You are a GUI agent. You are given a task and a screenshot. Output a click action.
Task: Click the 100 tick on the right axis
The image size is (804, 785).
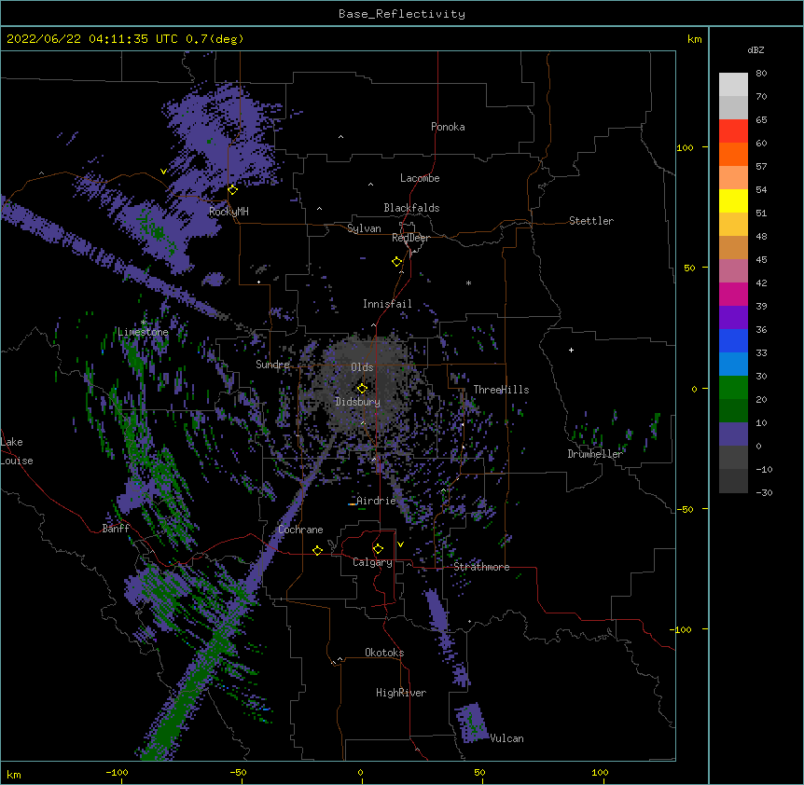pos(685,148)
